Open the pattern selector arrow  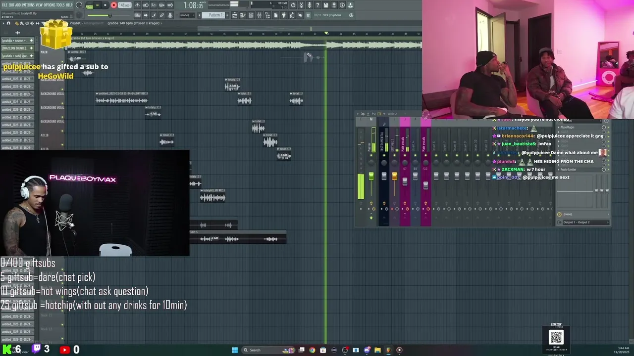click(199, 15)
